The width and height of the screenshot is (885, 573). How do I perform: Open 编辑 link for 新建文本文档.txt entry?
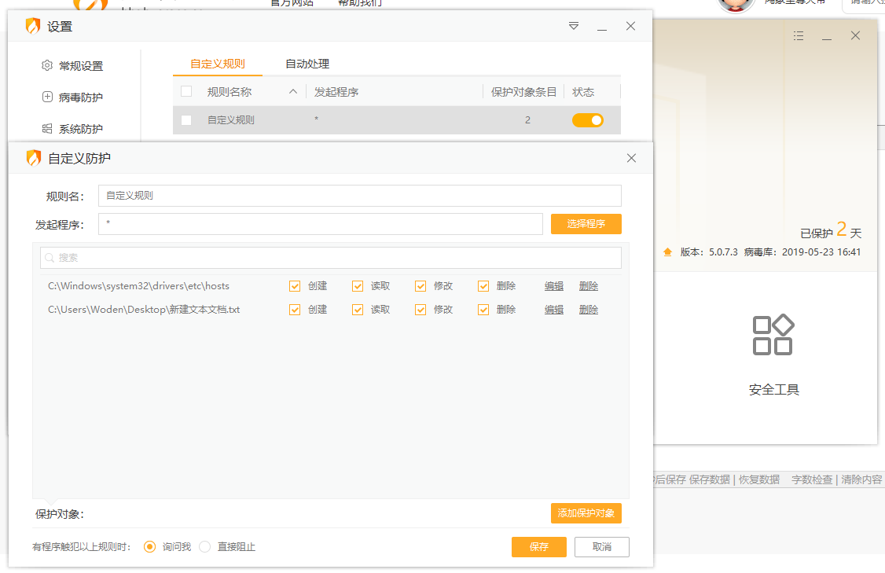coord(553,309)
